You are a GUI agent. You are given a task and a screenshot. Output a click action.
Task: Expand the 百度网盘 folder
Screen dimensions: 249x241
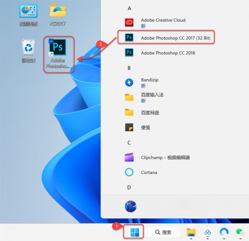[129, 112]
